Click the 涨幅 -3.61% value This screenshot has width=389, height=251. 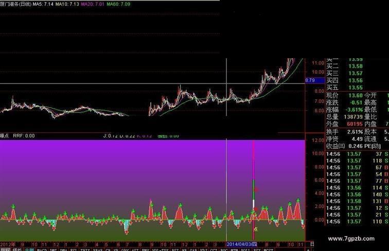[x=354, y=110]
